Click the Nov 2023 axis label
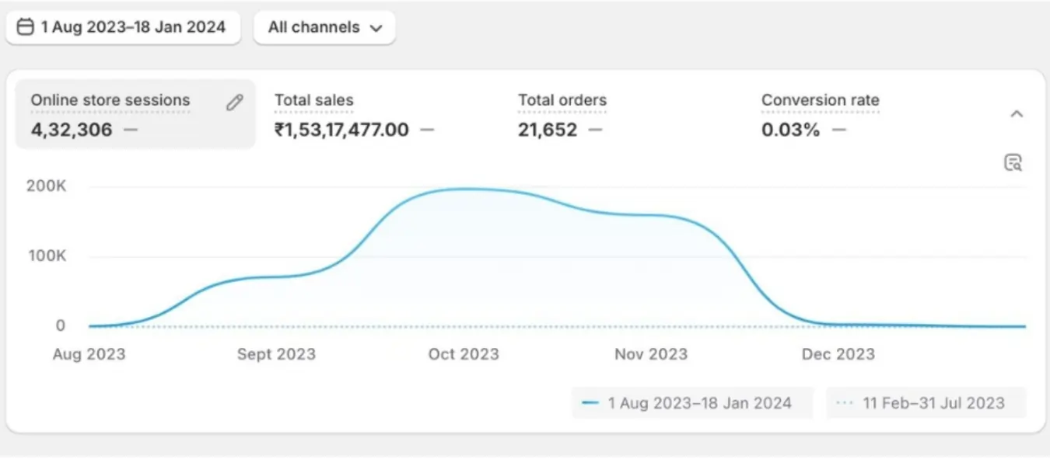The image size is (1050, 466). (651, 354)
